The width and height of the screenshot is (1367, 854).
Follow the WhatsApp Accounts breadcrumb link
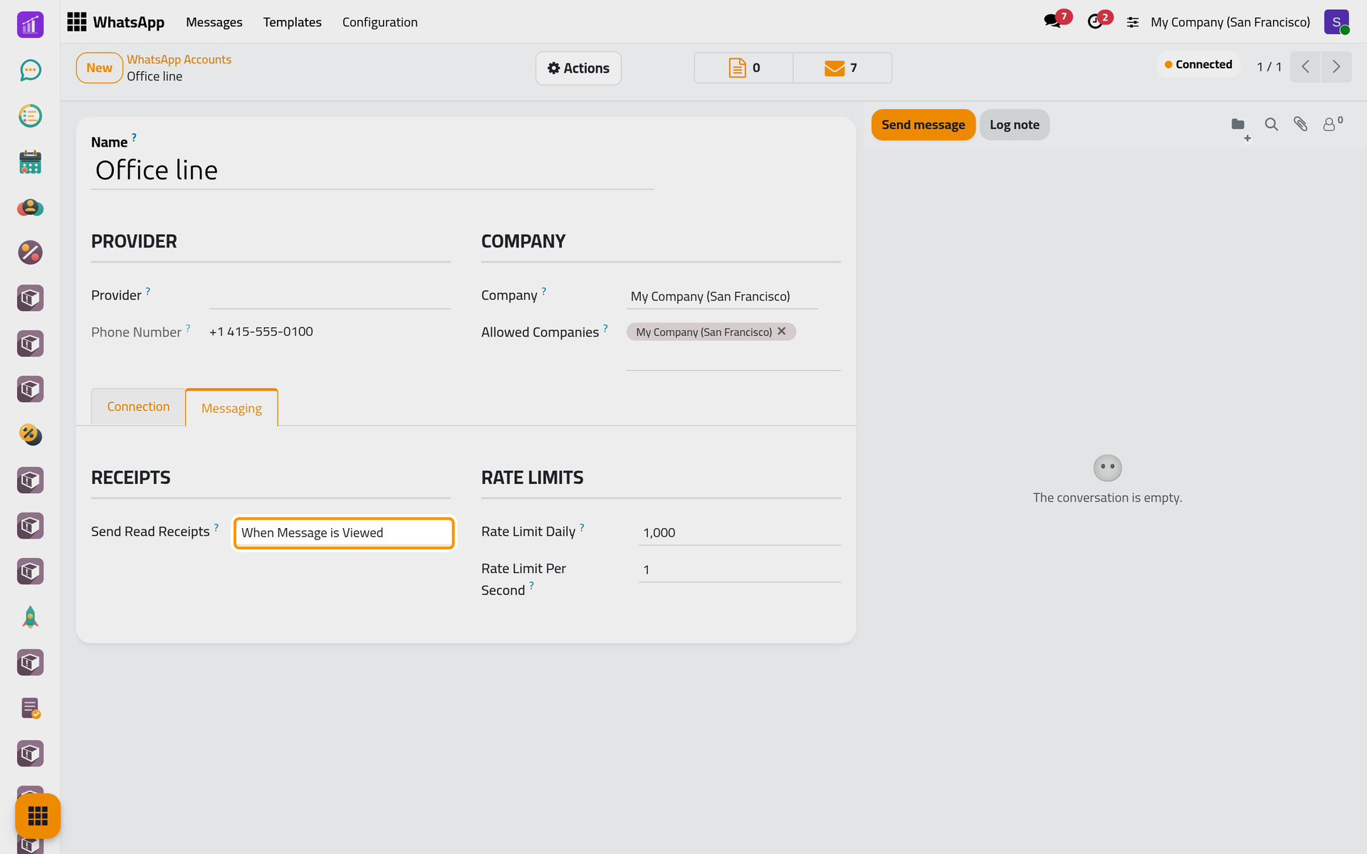(179, 59)
